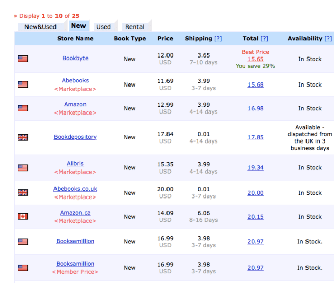Click the 17.85 total price link

pos(256,137)
